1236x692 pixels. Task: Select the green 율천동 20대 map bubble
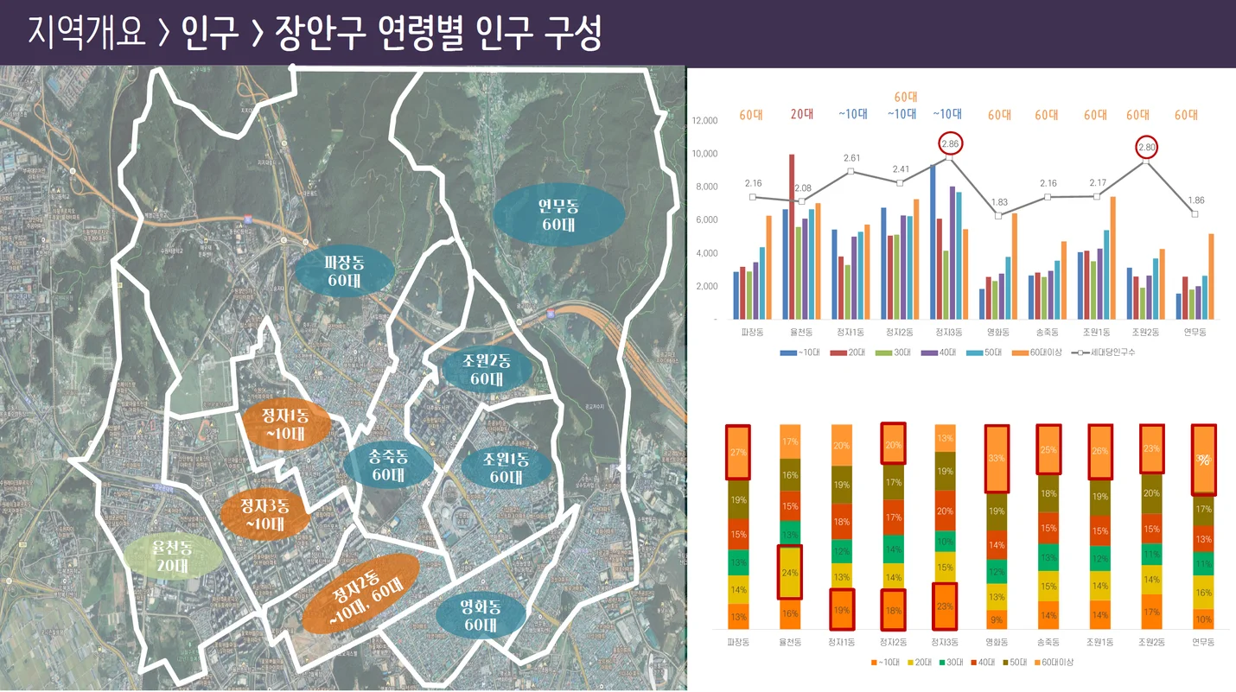pos(171,556)
